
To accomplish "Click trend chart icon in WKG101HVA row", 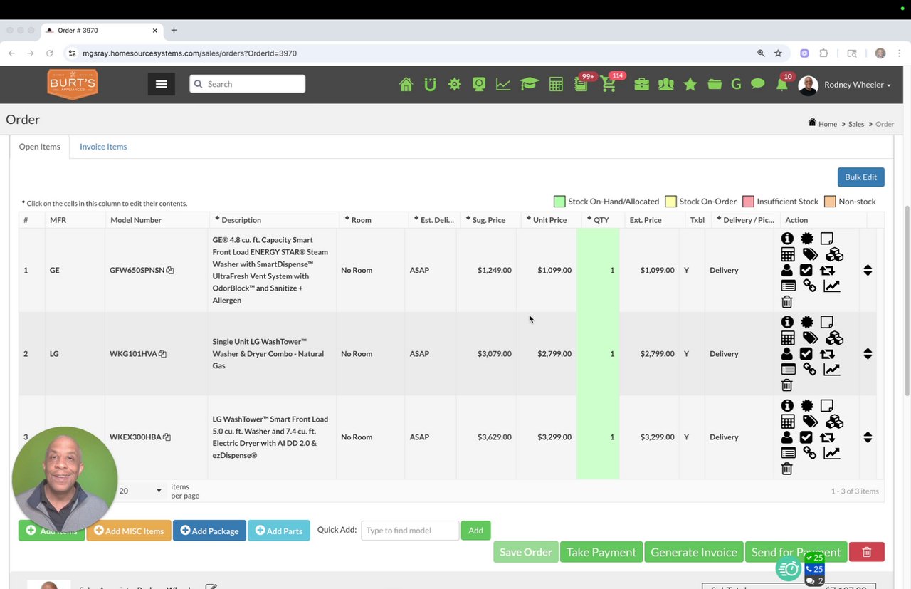I will coord(832,369).
